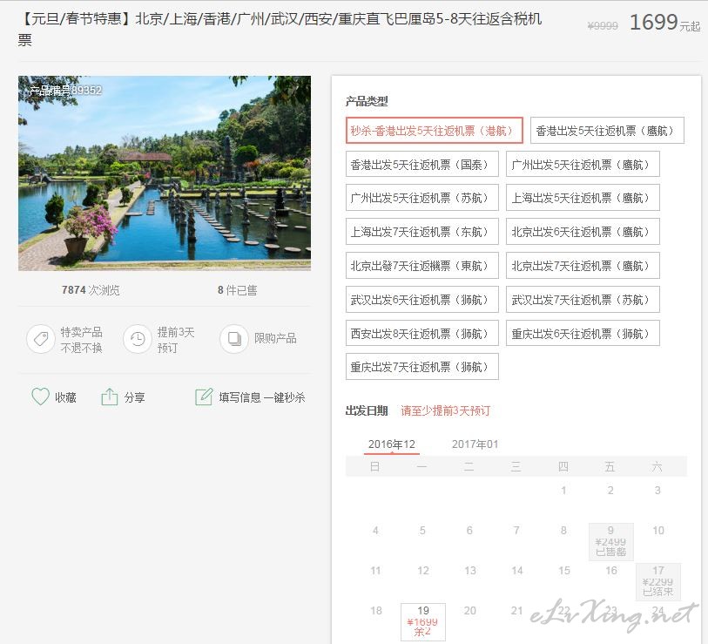Click December 20 in the calendar
This screenshot has height=644, width=708.
(470, 611)
